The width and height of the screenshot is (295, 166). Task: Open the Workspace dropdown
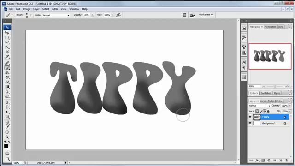(206, 14)
